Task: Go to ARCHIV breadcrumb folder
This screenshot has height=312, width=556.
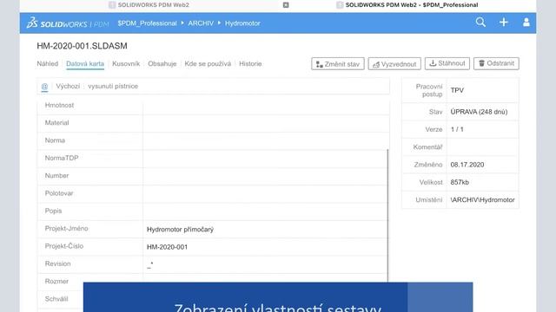Action: point(201,23)
